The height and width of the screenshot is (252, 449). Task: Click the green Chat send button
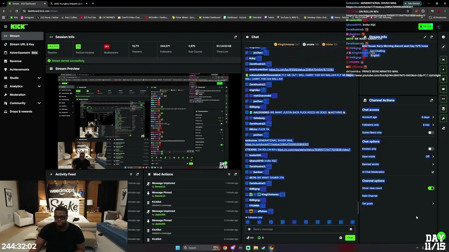point(350,238)
